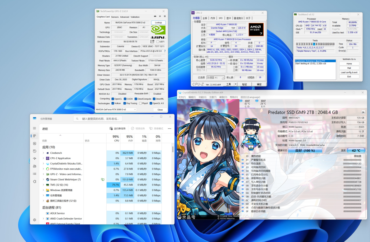This screenshot has height=242, width=370.
Task: Click the 验证 button in CPU-Z
Action: pyautogui.click(x=245, y=84)
